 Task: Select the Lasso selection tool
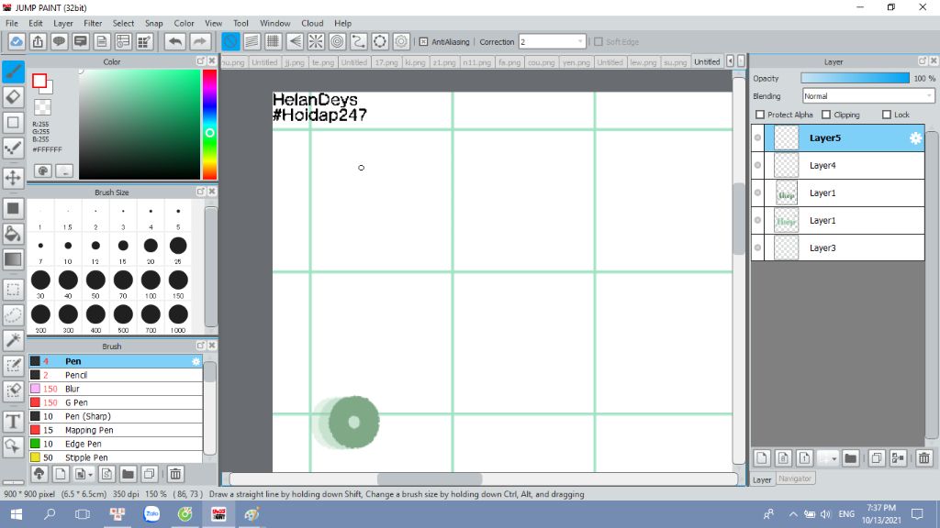13,315
